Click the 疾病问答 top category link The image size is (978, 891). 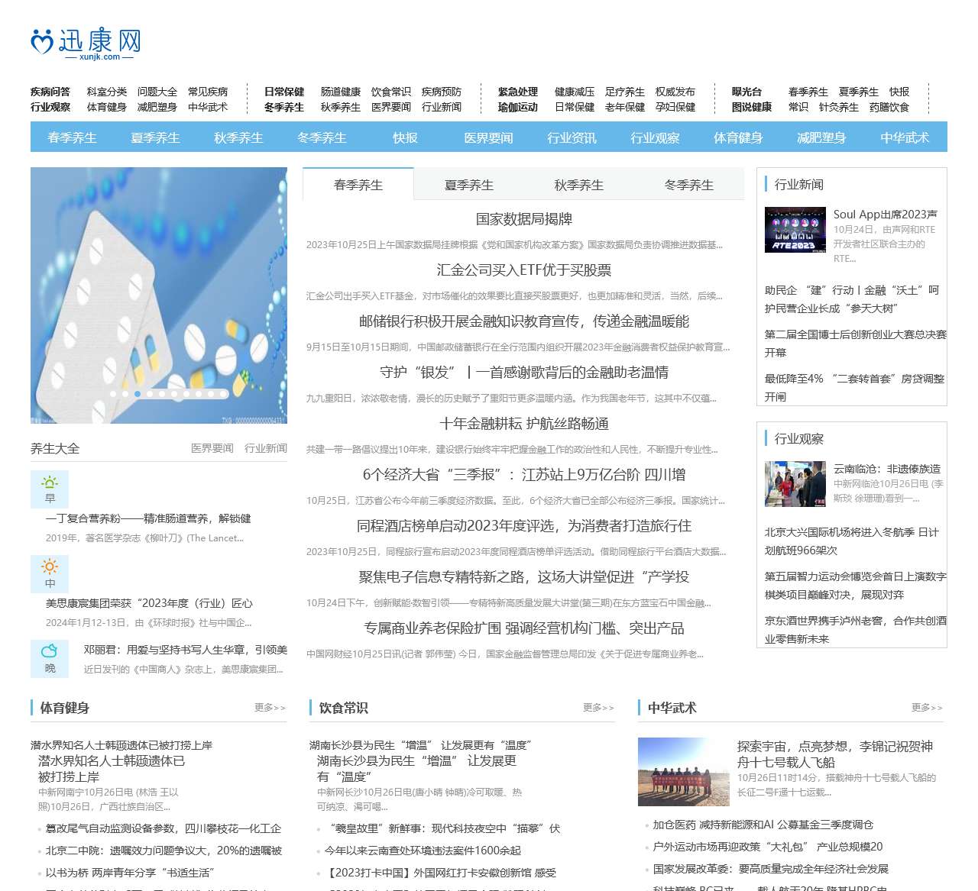tap(50, 92)
